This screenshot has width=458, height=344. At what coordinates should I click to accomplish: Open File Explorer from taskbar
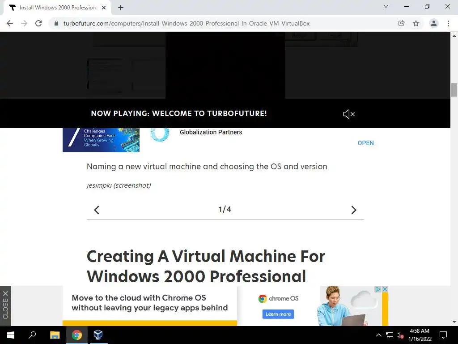click(55, 335)
